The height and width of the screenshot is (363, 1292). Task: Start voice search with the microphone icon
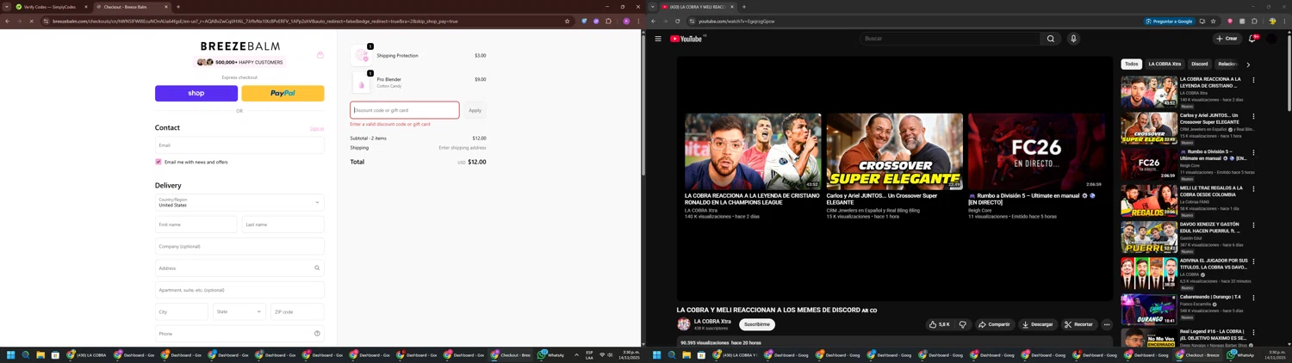tap(1073, 39)
